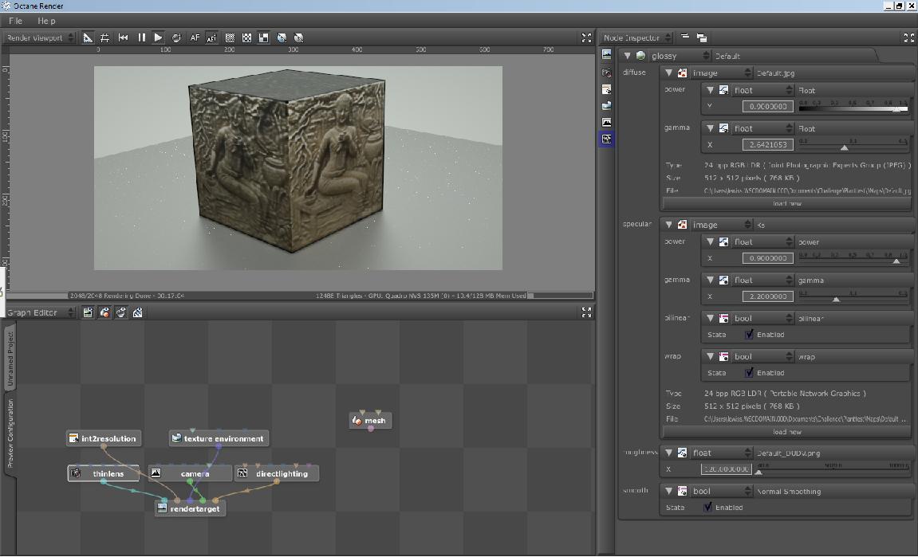Viewport: 918px width, 557px height.
Task: Toggle the smooth Normal Smoothing checkbox
Action: tap(707, 508)
